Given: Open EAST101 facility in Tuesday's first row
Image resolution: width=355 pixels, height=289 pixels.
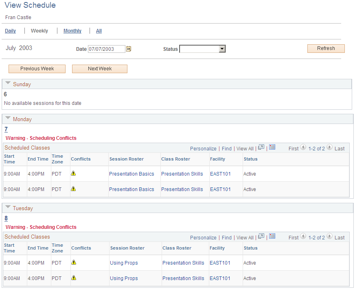Looking at the screenshot, I should [x=220, y=263].
